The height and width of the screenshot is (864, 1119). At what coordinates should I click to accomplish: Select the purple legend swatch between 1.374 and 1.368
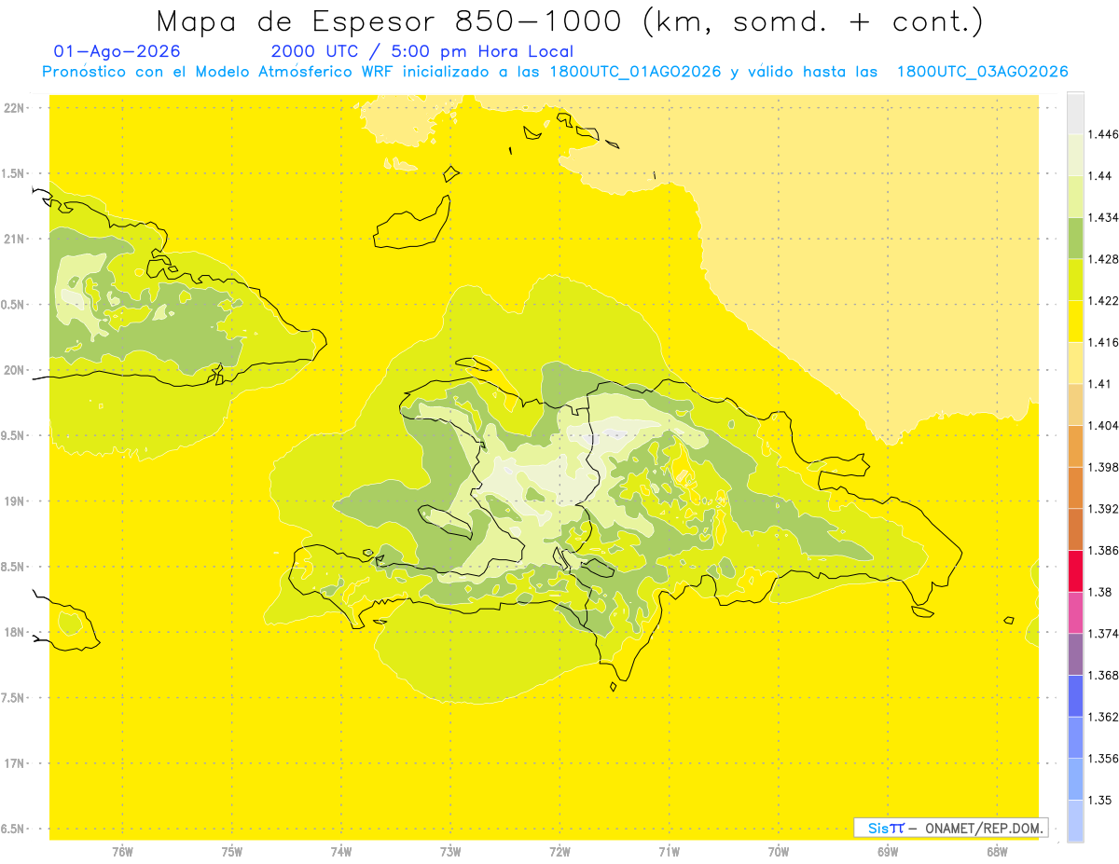pyautogui.click(x=1075, y=653)
